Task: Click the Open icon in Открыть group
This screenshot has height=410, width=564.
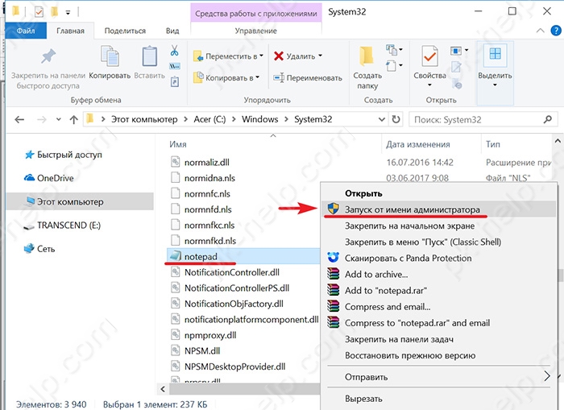Action: click(456, 51)
